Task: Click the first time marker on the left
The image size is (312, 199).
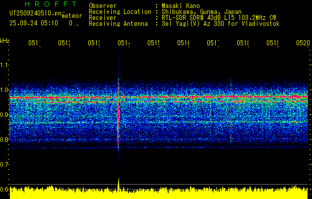Action: point(34,43)
